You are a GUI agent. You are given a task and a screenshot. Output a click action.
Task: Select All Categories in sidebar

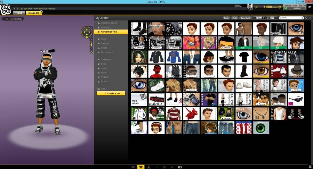pos(111,32)
